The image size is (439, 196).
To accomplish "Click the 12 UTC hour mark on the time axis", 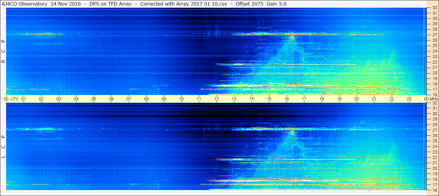I will click(216, 99).
